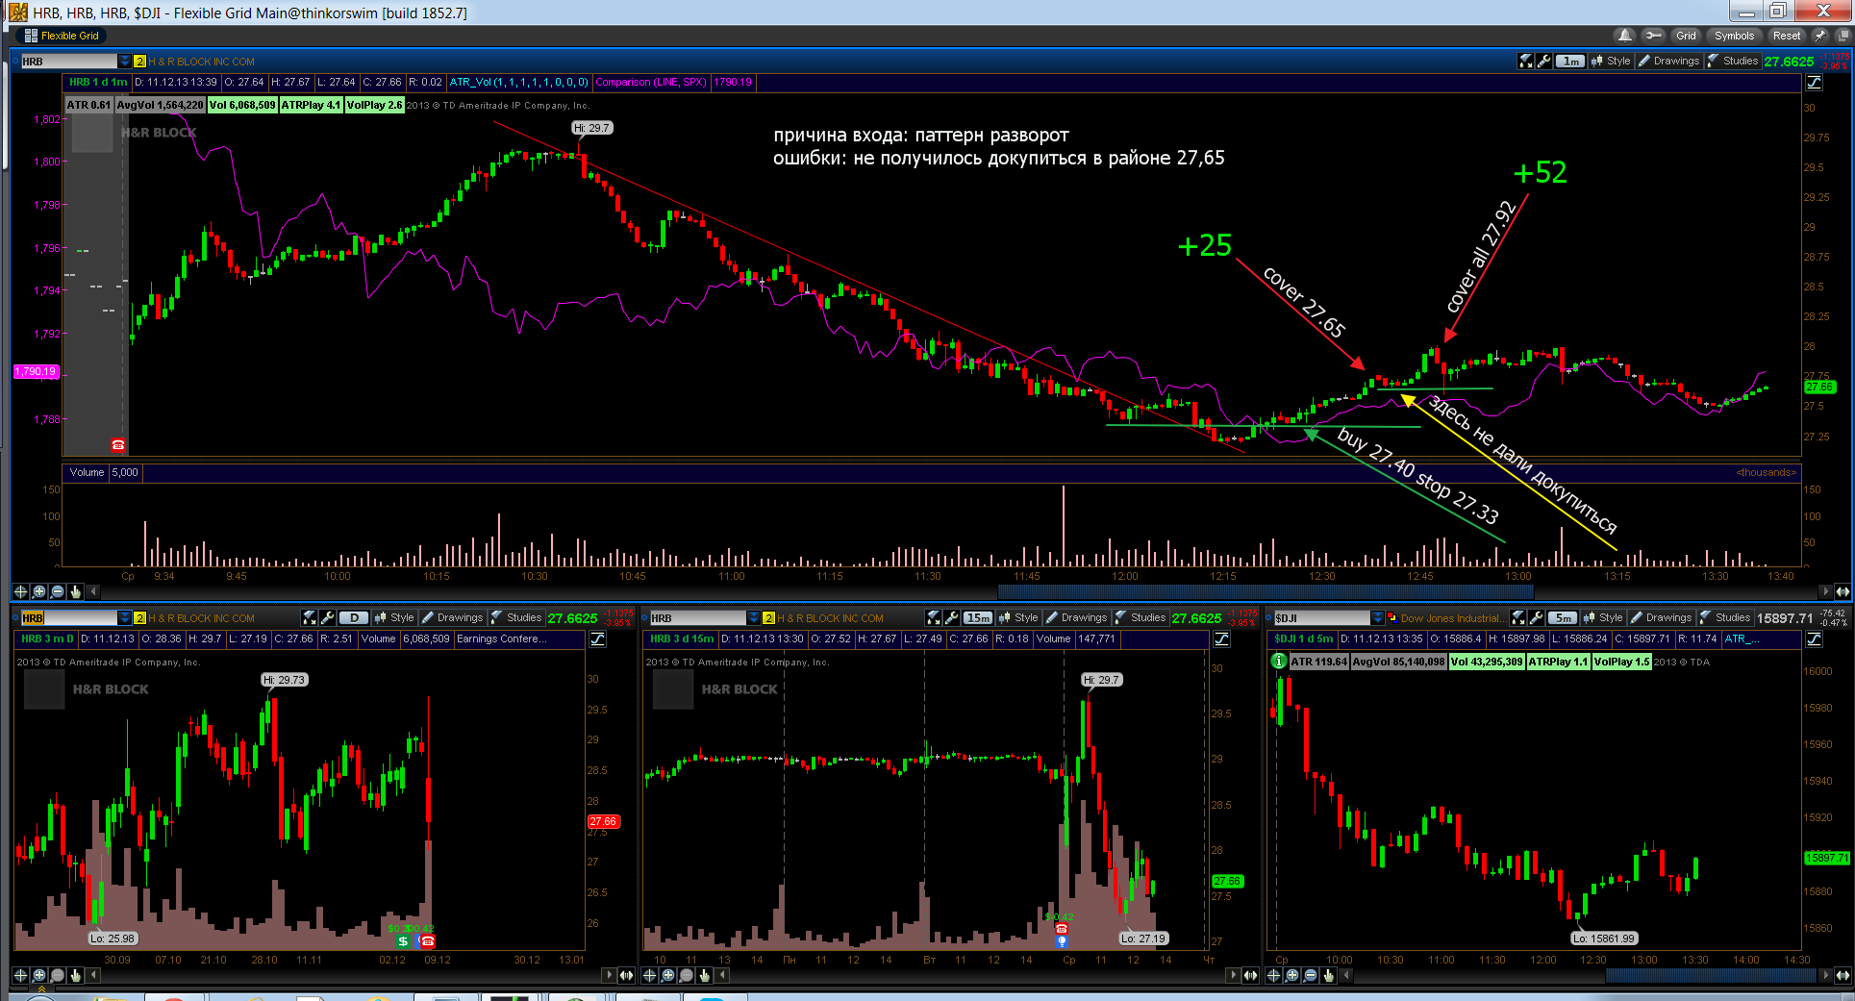Open Studies in $DJI chart
1855x1001 pixels.
pos(1725,617)
